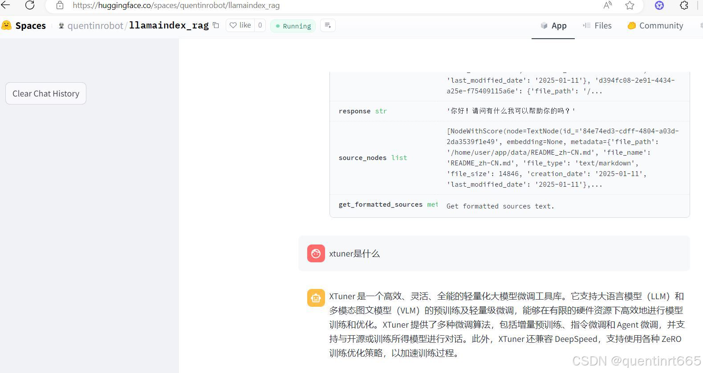Click the assistant robot avatar icon
703x373 pixels.
tap(316, 298)
